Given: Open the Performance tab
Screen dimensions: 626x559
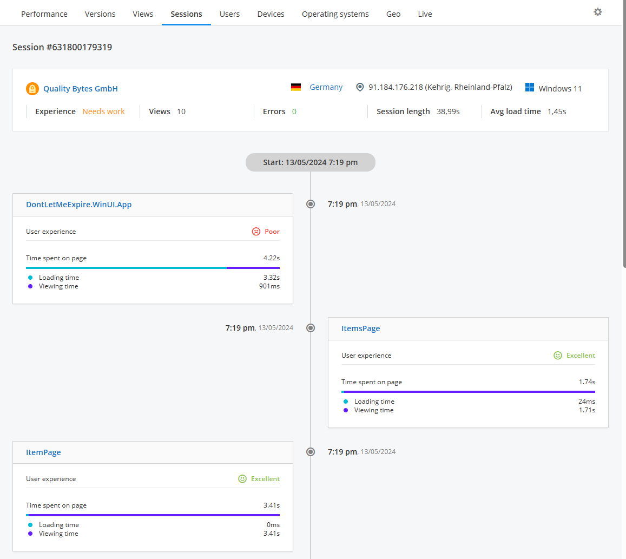Looking at the screenshot, I should coord(44,14).
